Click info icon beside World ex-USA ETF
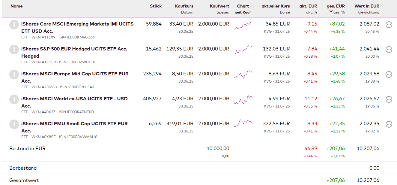The image size is (397, 185). (x=14, y=99)
